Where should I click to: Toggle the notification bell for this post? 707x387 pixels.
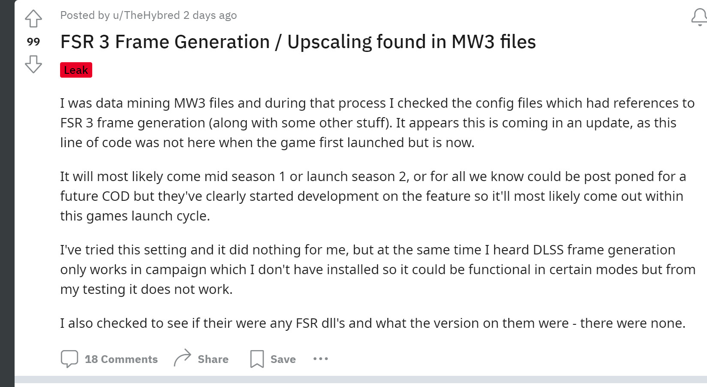pyautogui.click(x=699, y=17)
